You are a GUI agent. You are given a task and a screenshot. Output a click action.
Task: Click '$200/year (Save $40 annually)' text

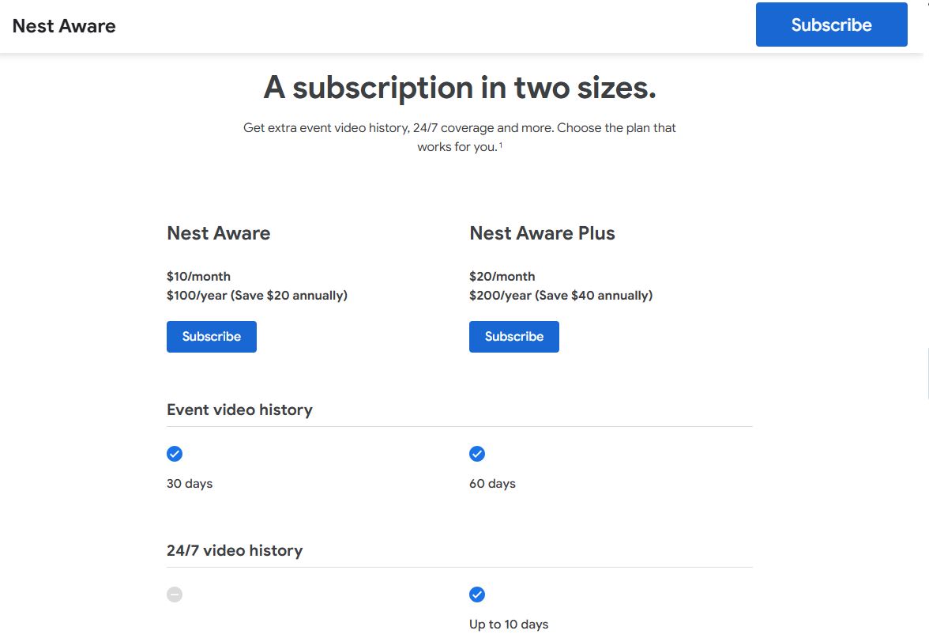(561, 296)
